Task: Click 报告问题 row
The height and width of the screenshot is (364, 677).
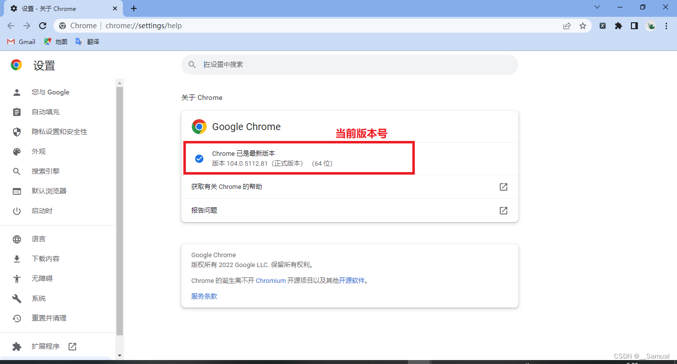Action: (x=350, y=211)
